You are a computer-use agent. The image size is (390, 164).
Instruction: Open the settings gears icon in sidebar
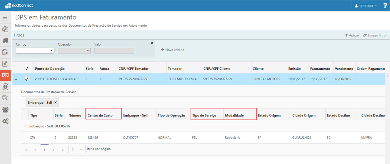[x=5, y=121]
